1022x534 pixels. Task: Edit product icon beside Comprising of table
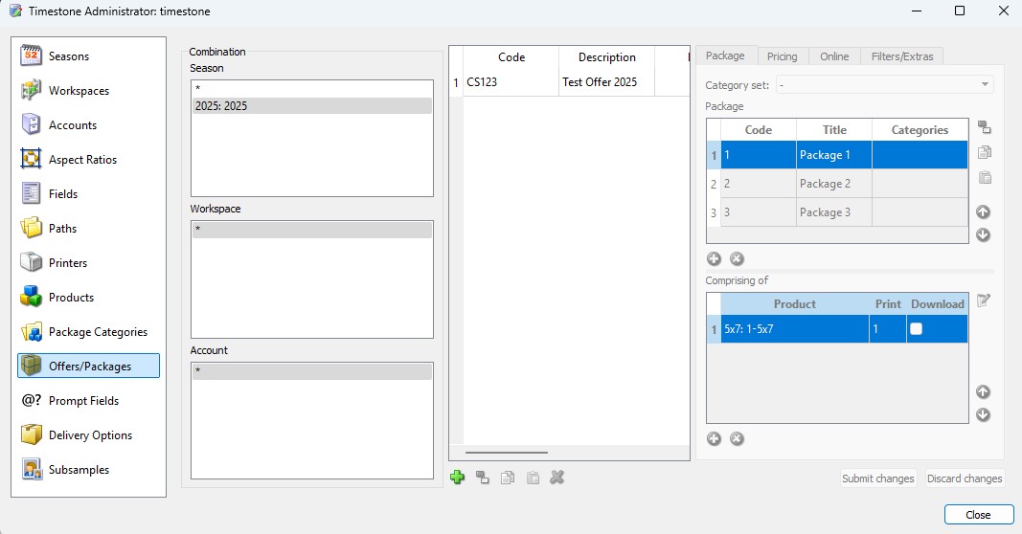coord(984,300)
